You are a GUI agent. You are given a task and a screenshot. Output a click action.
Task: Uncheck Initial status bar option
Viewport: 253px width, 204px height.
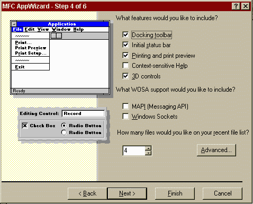[125, 45]
